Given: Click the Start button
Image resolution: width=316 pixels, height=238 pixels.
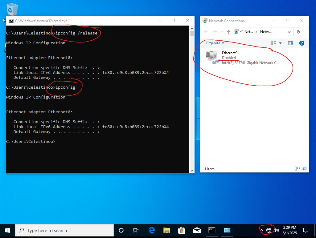Looking at the screenshot, I should pyautogui.click(x=7, y=230).
